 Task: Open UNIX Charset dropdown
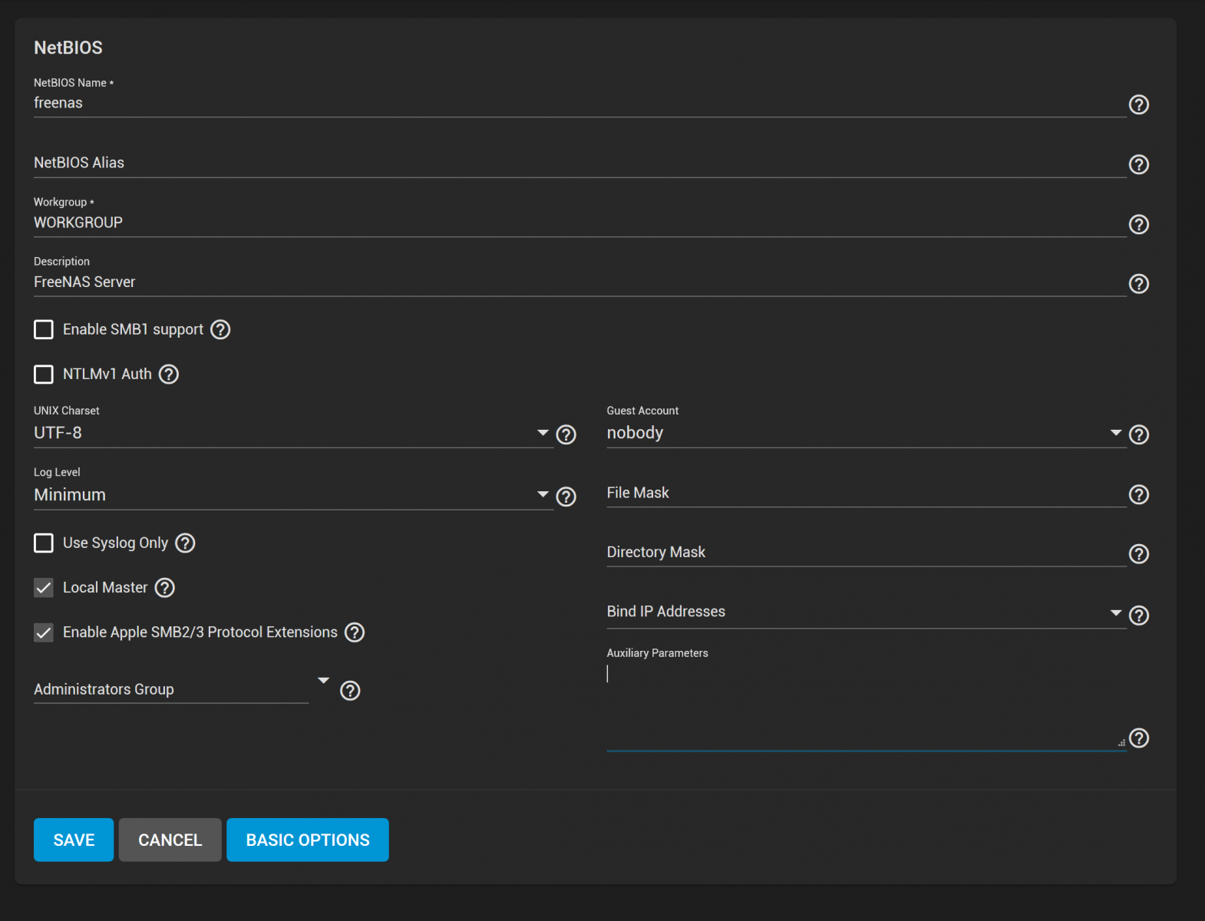tap(293, 433)
